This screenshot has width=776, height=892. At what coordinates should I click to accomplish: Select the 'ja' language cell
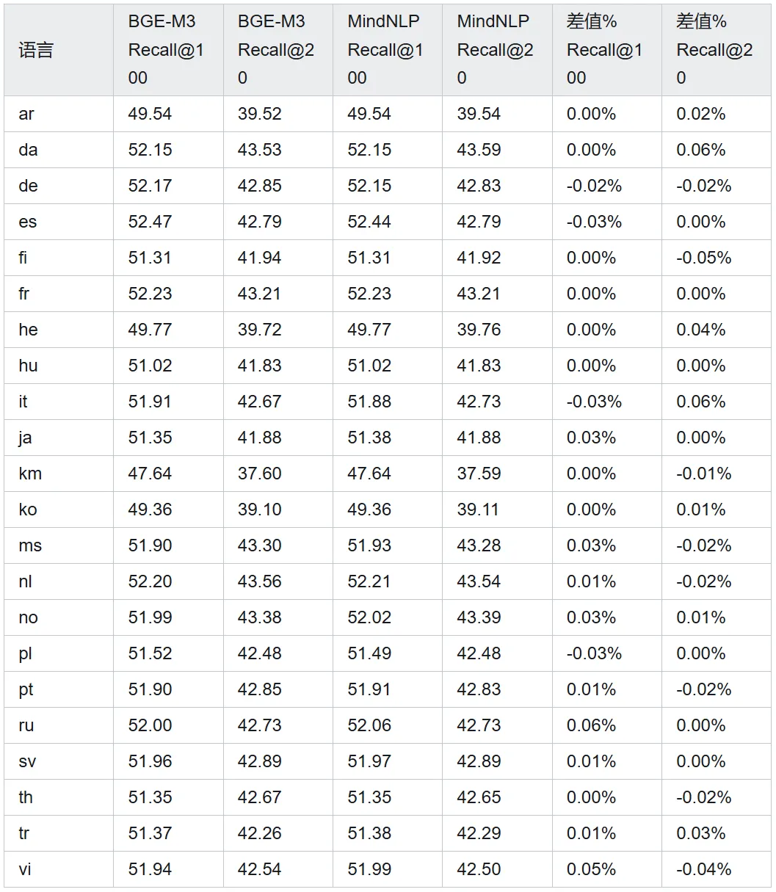(x=25, y=438)
